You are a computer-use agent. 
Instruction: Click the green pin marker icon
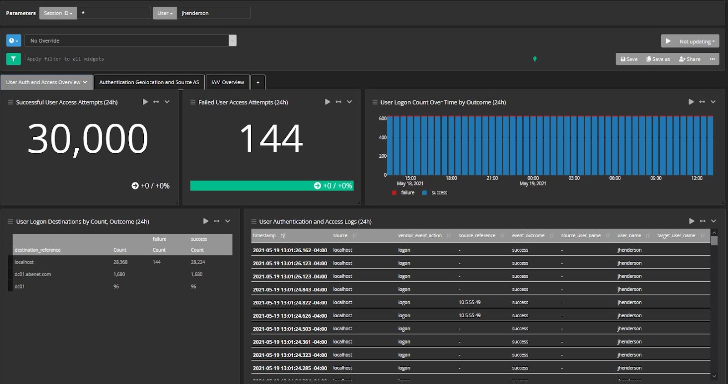coord(535,59)
